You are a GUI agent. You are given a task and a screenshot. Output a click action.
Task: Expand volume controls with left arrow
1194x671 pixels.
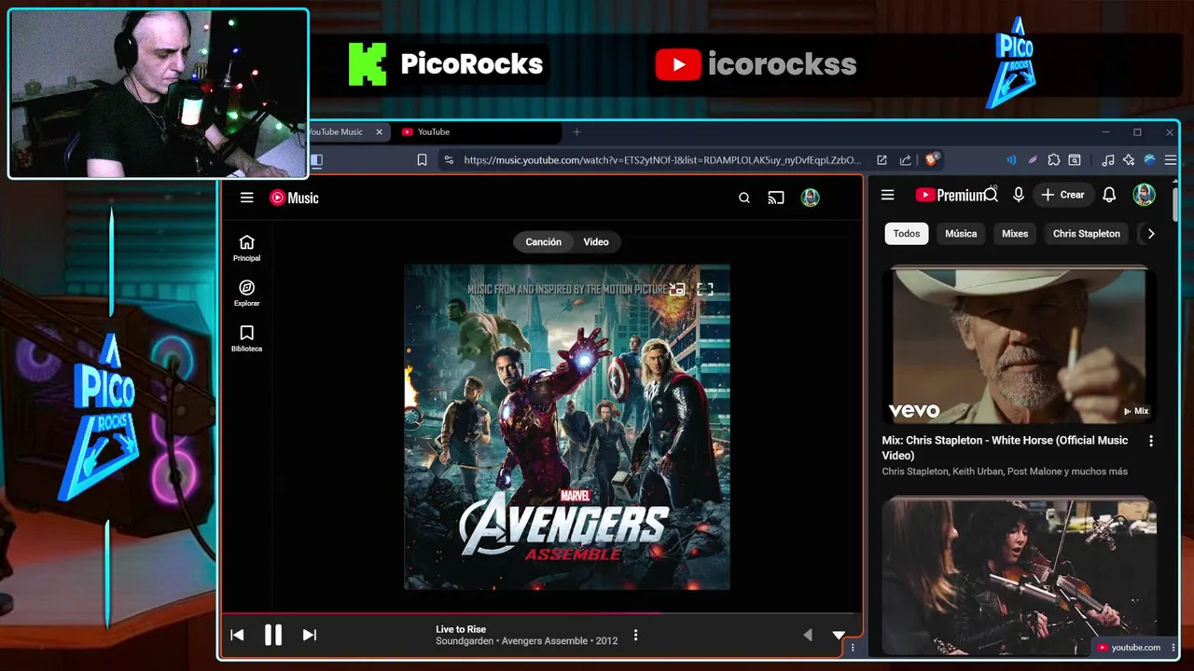click(x=808, y=635)
